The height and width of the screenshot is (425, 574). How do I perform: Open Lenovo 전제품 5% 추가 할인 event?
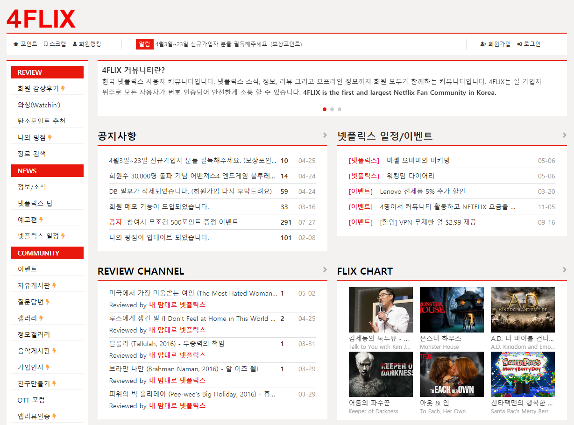pos(423,191)
